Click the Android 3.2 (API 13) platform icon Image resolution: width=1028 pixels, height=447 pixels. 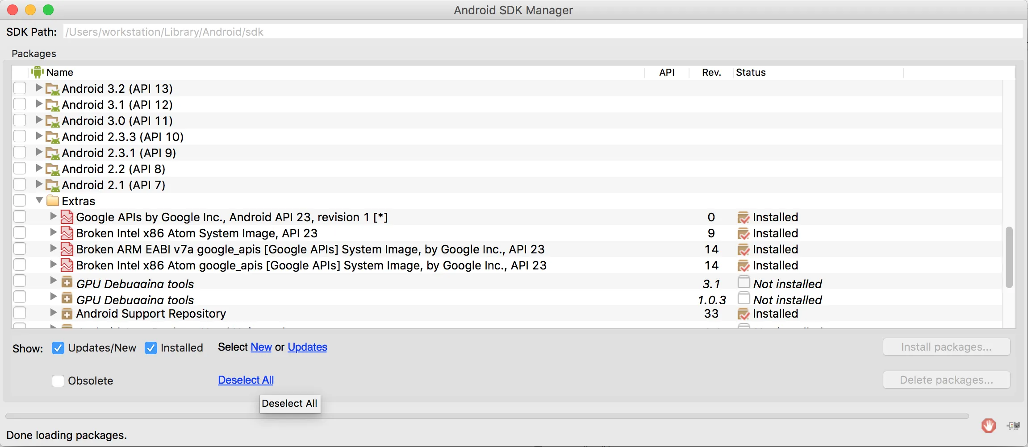click(x=53, y=89)
